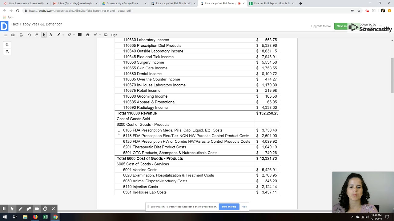The width and height of the screenshot is (394, 221).
Task: Pause the Screencastify recording
Action: (x=4, y=209)
